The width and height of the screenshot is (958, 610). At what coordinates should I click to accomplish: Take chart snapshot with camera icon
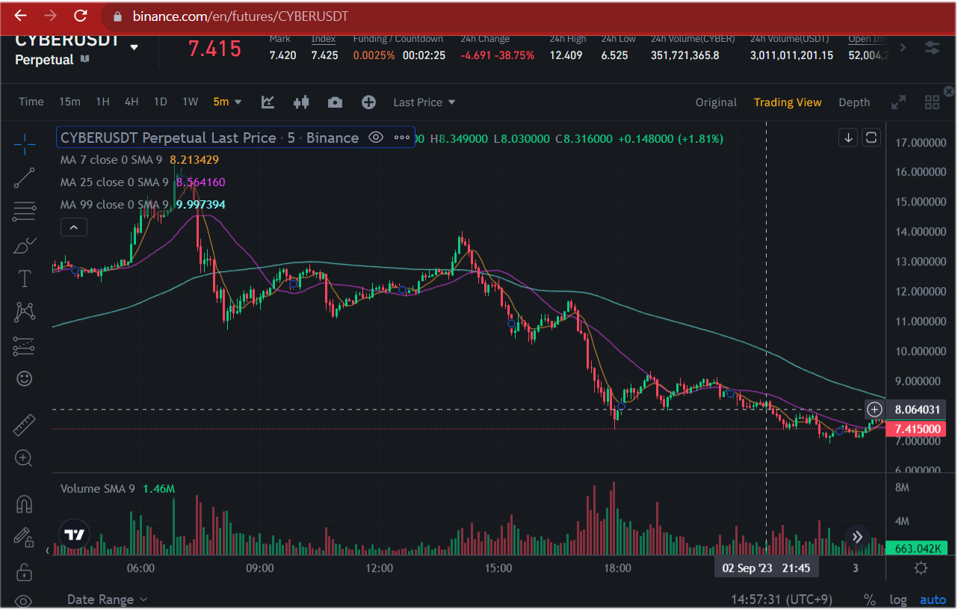click(335, 102)
